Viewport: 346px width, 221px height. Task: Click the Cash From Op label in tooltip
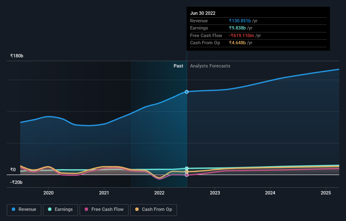tap(205, 43)
